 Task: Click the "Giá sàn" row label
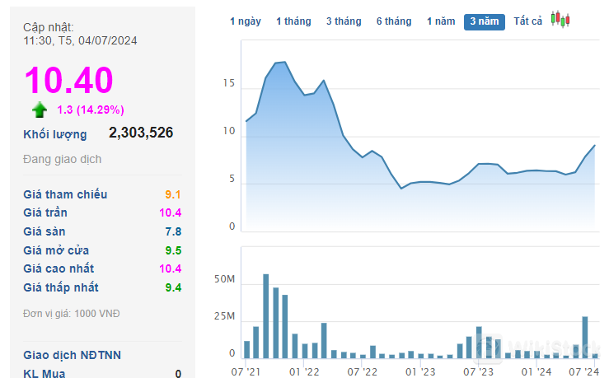pos(45,231)
